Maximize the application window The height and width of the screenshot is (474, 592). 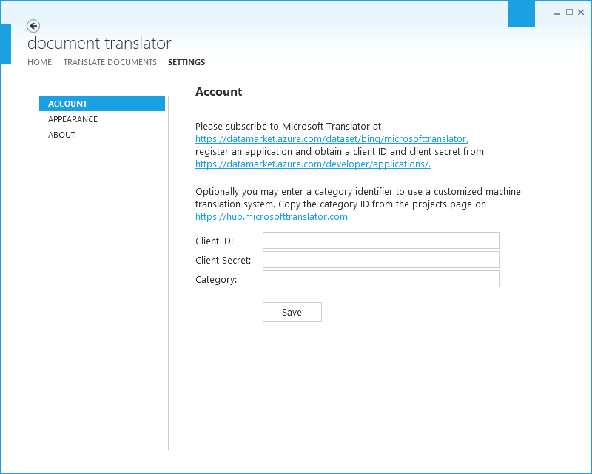(568, 12)
